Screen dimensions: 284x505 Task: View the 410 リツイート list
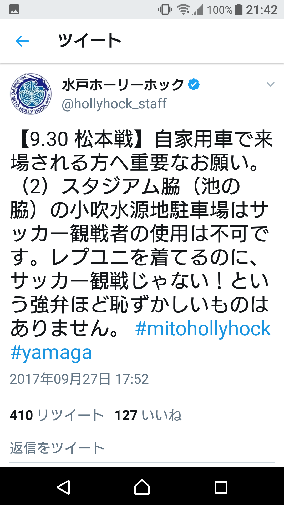57,415
